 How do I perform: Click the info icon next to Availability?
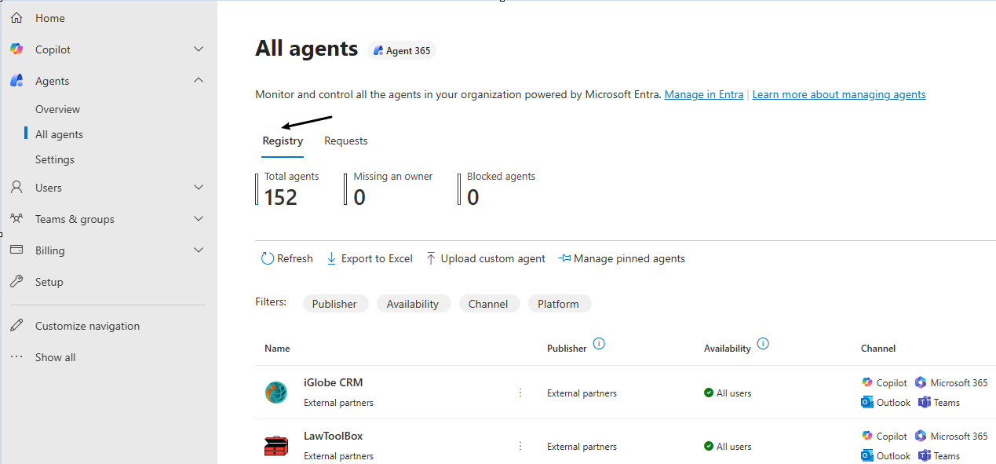[763, 344]
